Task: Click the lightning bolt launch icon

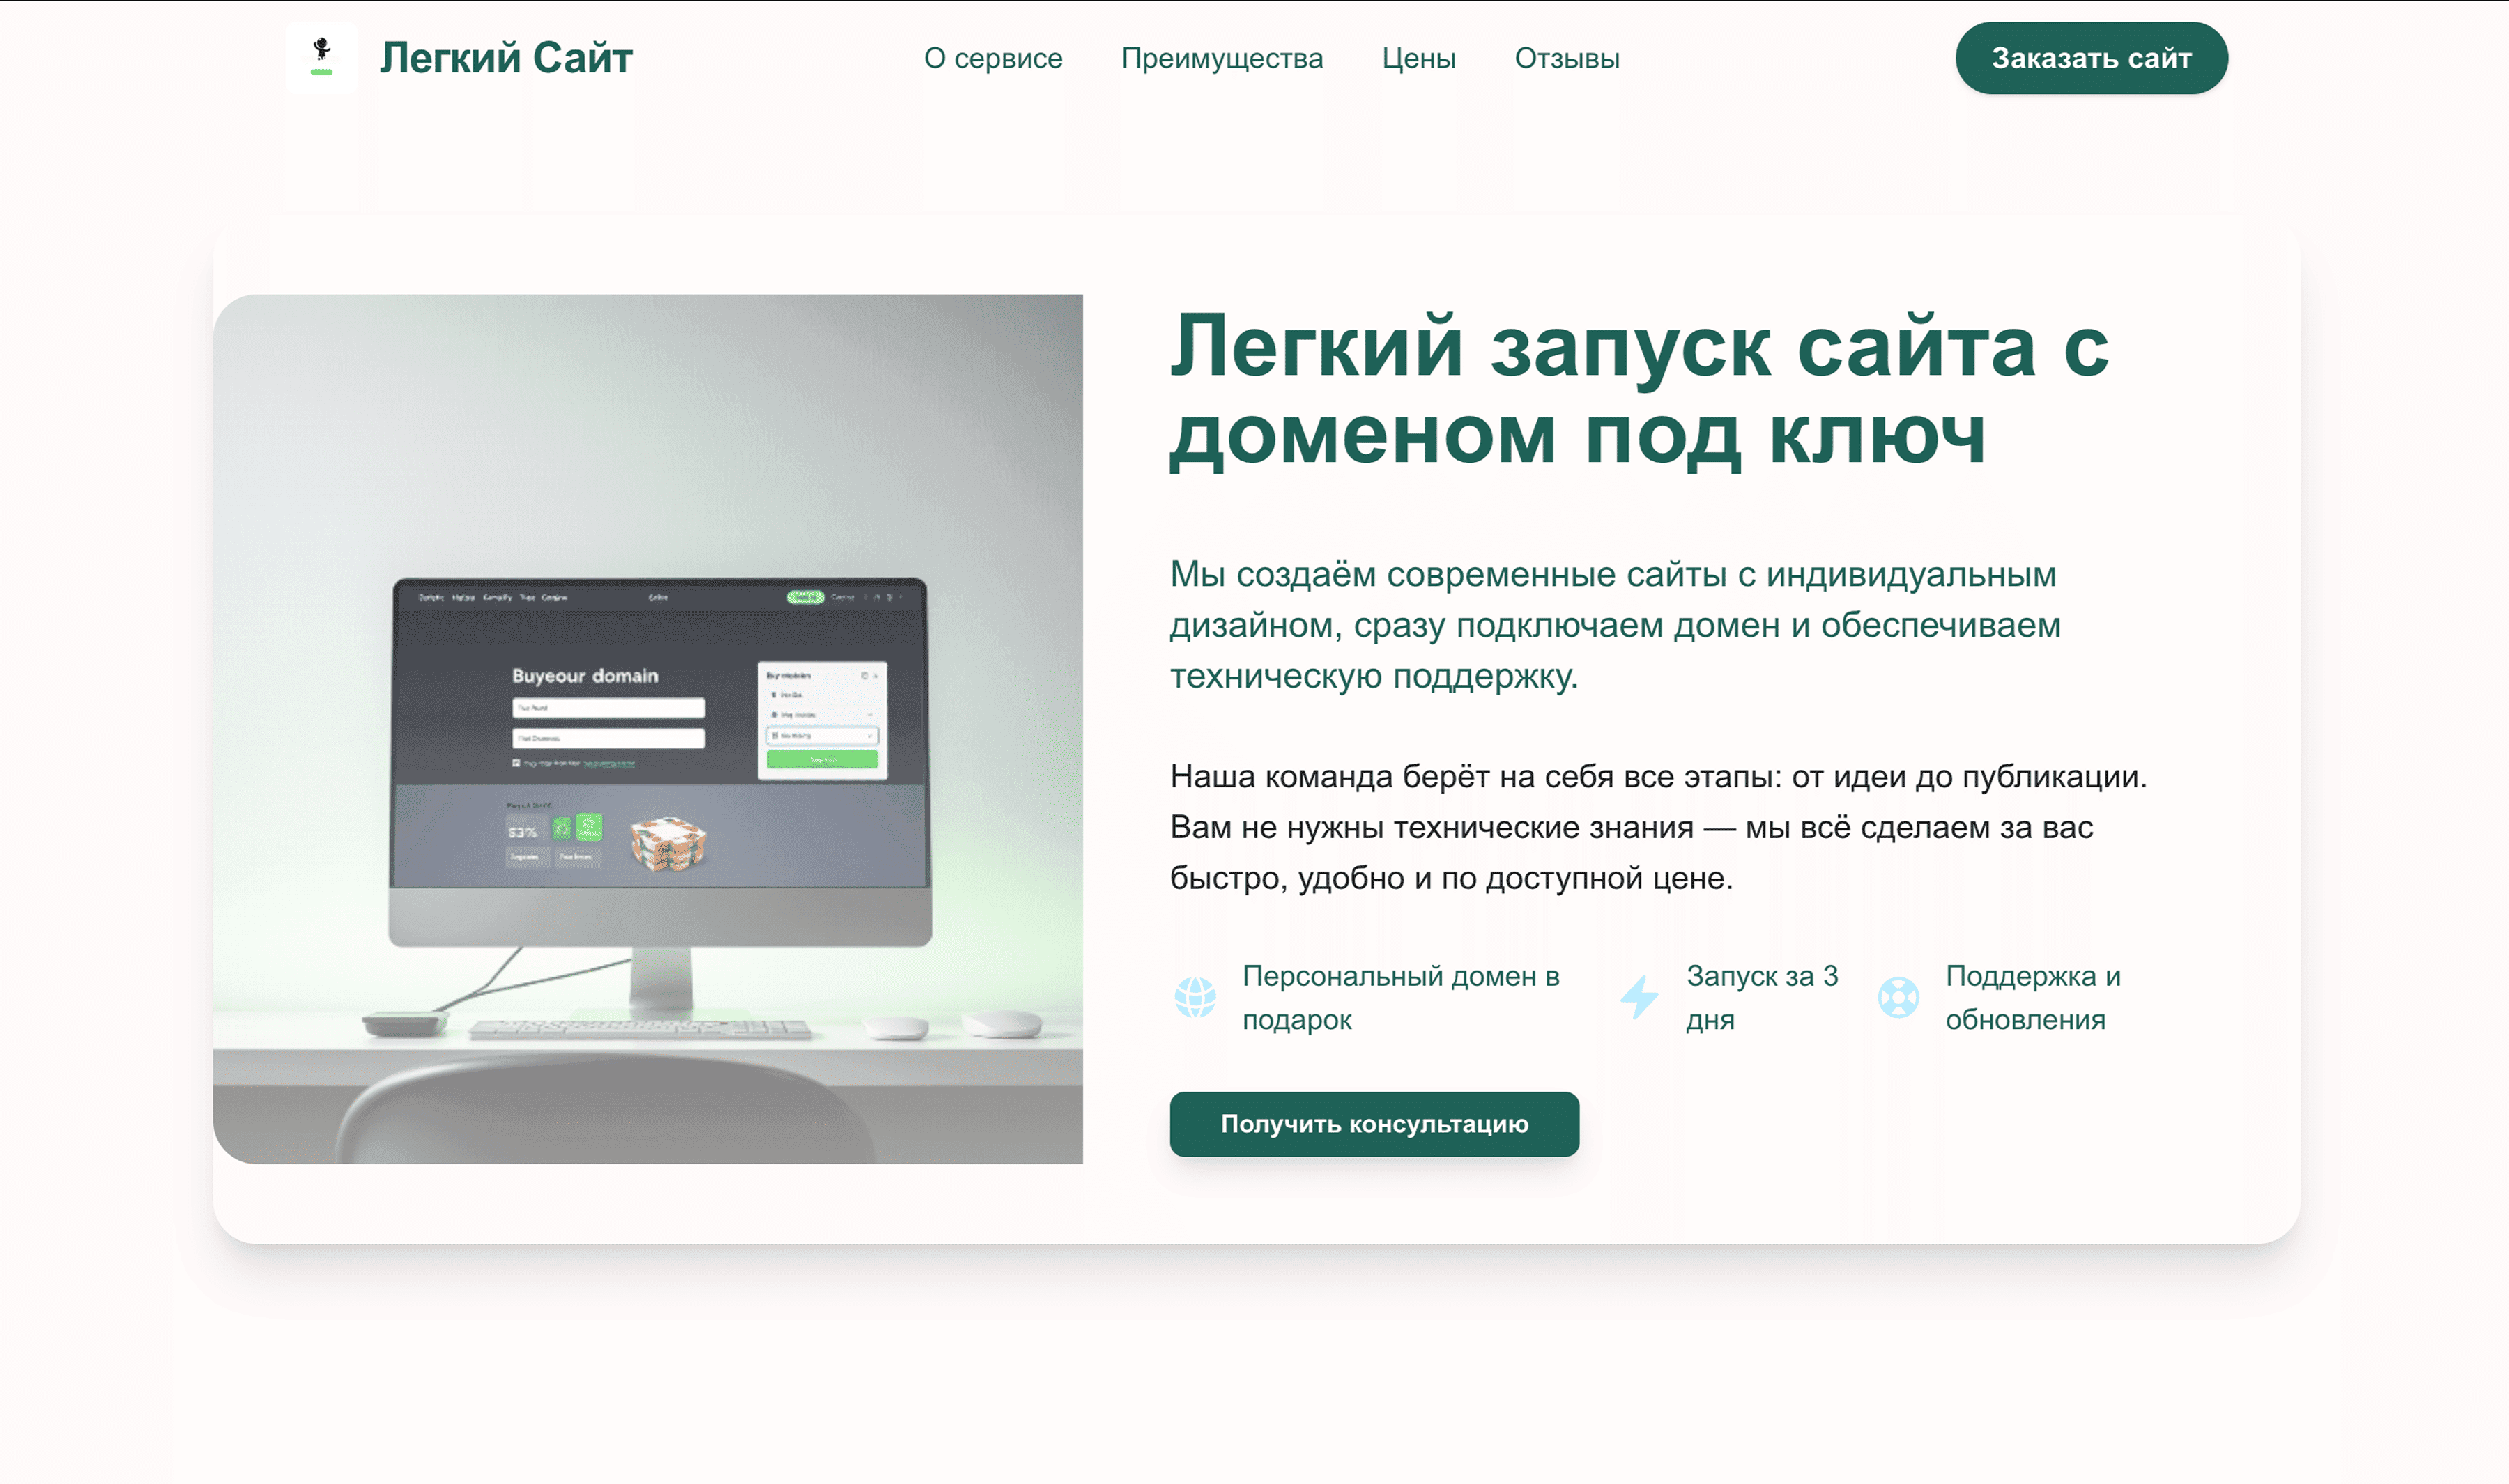Action: pos(1639,997)
